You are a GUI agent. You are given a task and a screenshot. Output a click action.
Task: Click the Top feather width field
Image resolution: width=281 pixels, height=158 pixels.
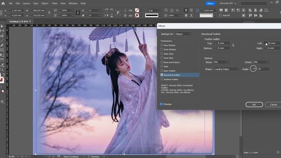(223, 43)
